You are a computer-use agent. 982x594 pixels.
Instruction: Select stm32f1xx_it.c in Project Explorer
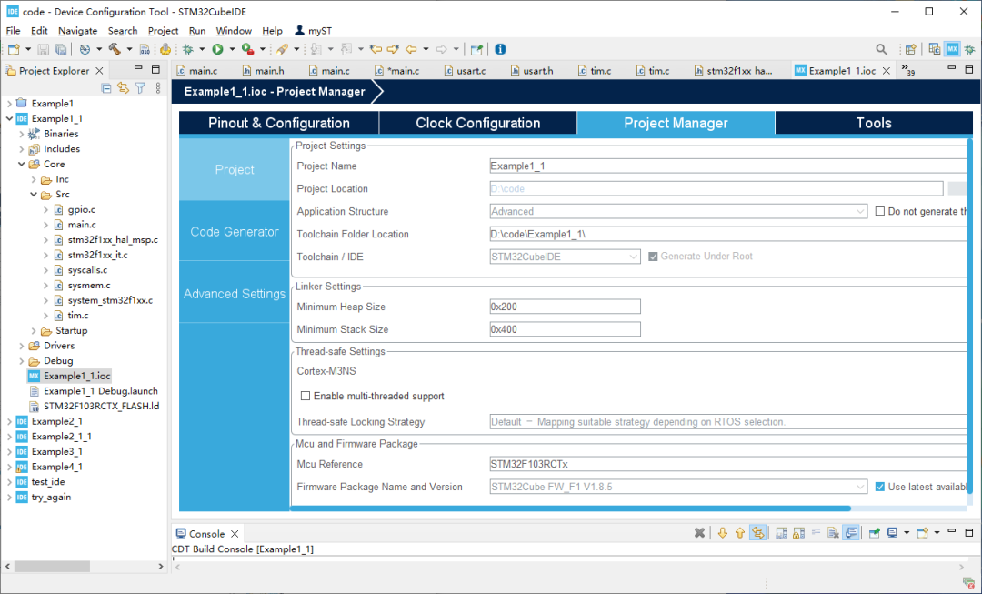97,255
